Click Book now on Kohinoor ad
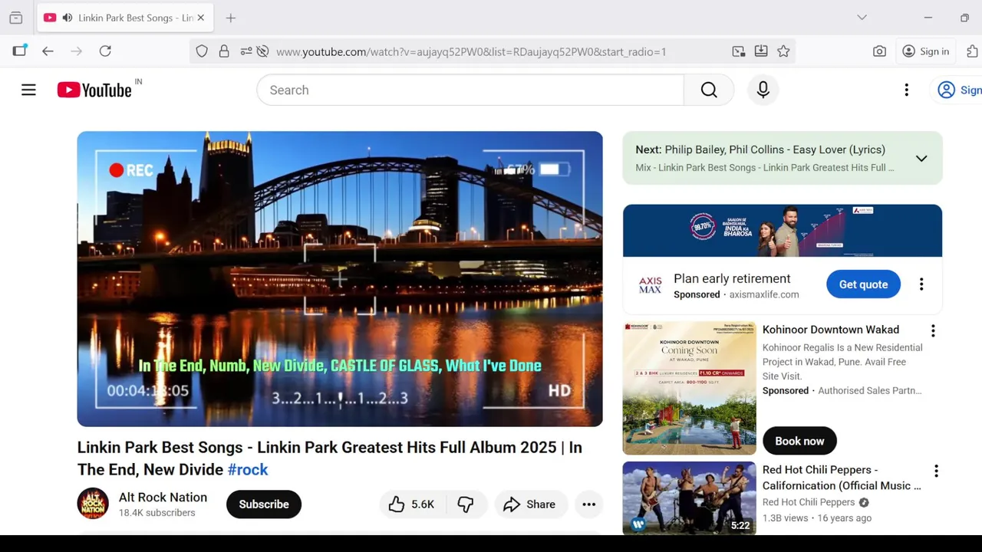This screenshot has height=552, width=982. (x=799, y=441)
